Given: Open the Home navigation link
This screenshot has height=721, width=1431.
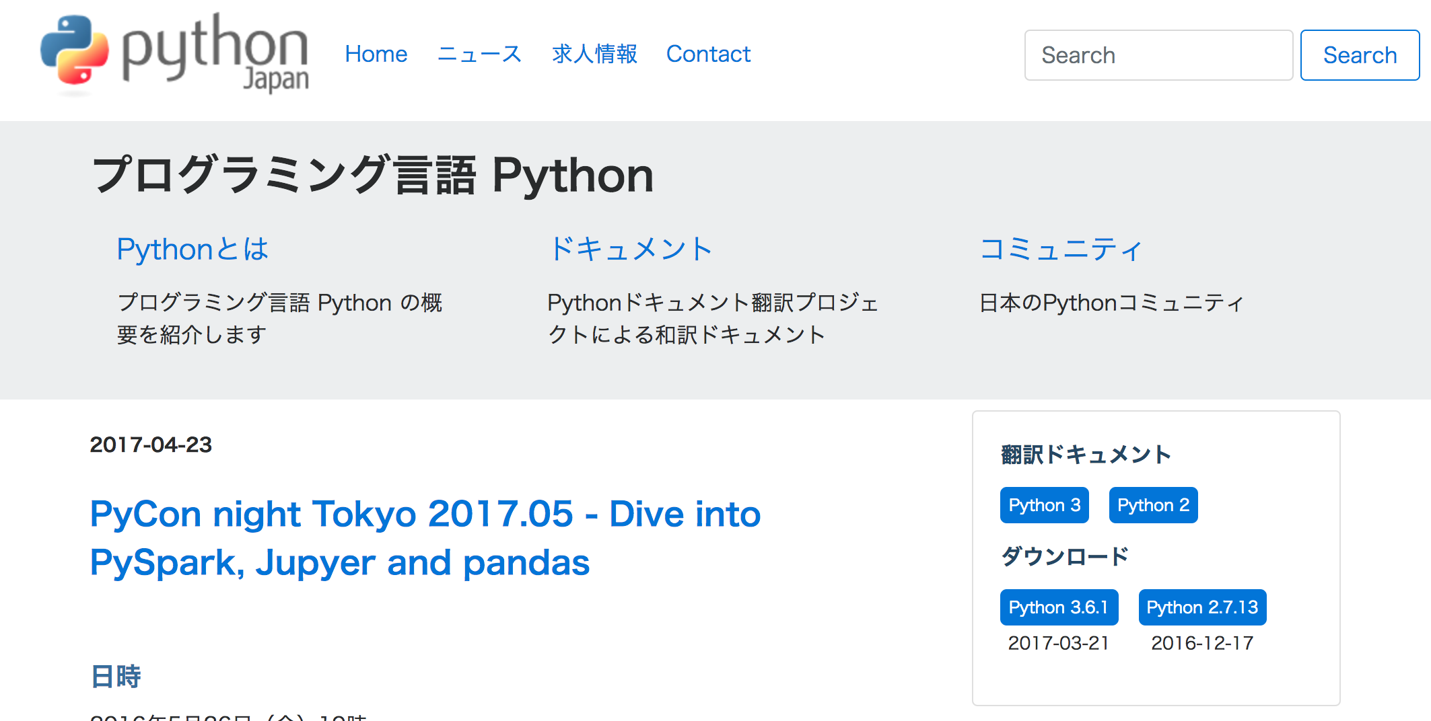Looking at the screenshot, I should coord(376,54).
